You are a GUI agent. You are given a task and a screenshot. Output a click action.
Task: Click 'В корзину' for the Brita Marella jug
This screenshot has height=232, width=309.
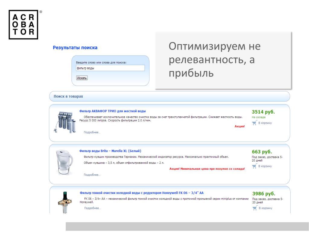point(265,166)
